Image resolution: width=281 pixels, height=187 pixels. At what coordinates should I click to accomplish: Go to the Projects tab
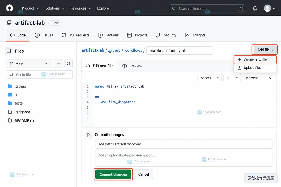pyautogui.click(x=137, y=35)
